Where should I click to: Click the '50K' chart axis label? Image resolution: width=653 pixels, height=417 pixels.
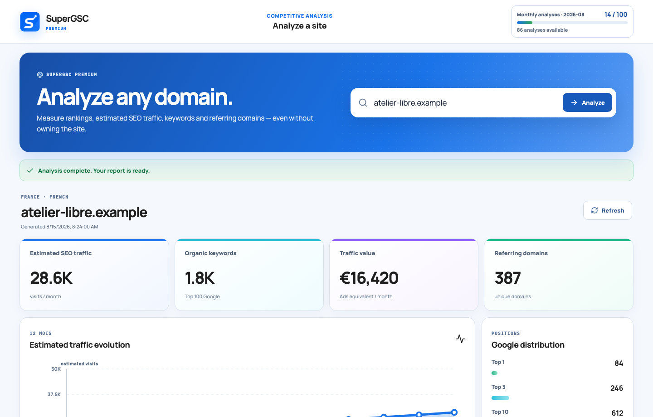(56, 369)
